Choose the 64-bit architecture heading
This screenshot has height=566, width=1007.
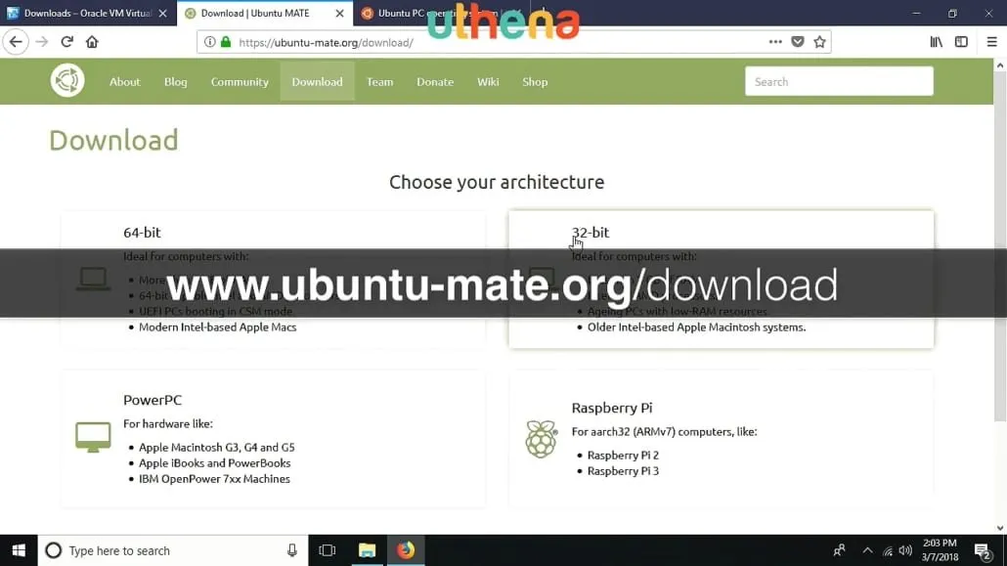[x=142, y=233]
